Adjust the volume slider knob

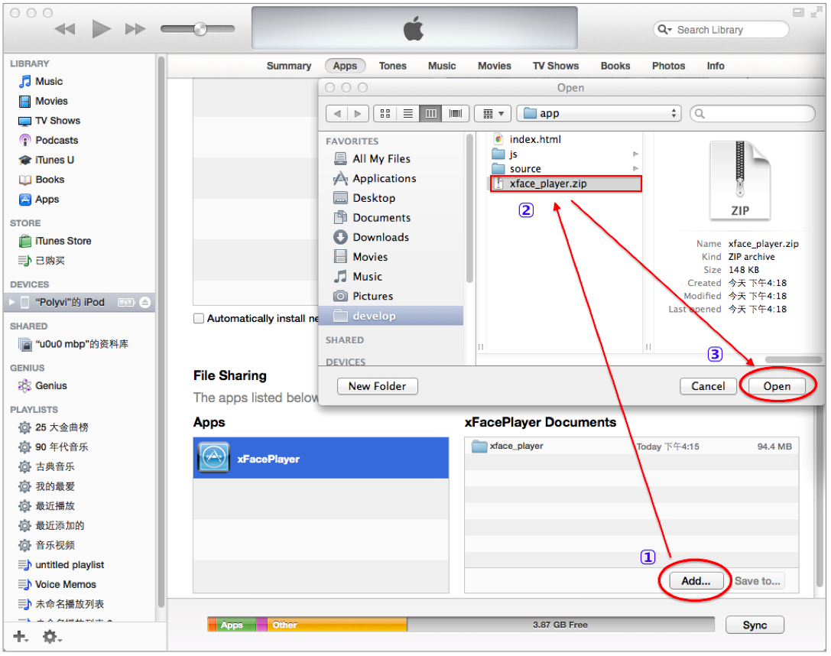(200, 28)
